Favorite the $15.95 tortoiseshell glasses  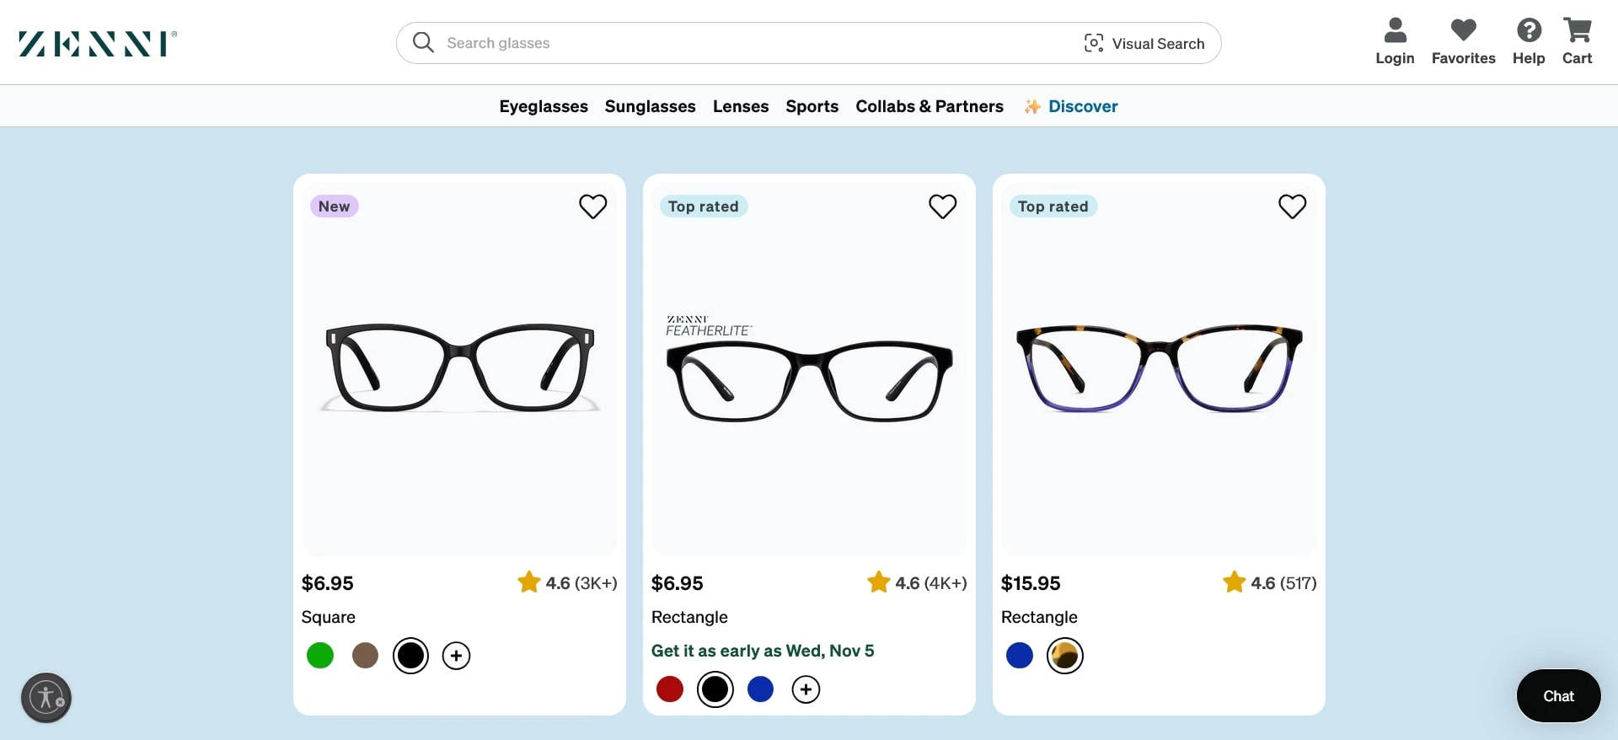click(1292, 206)
